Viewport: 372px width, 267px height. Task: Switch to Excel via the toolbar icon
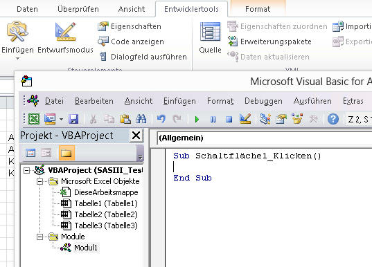pos(34,119)
